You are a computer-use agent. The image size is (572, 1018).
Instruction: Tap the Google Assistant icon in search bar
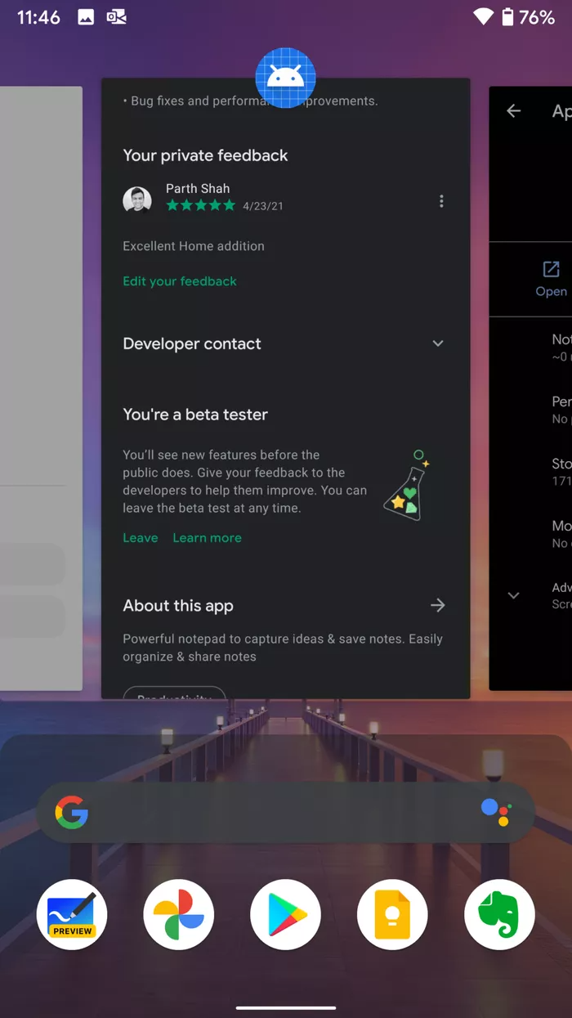click(495, 811)
